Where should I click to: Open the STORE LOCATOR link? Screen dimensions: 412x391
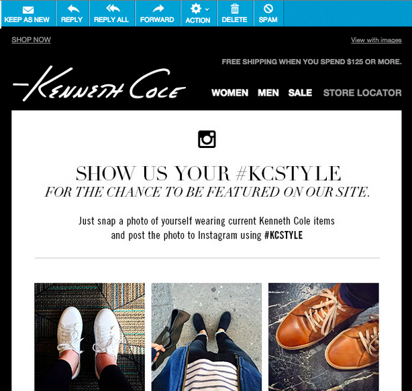(x=362, y=92)
